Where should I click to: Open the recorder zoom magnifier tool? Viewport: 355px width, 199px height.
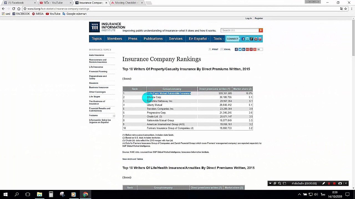point(280,184)
